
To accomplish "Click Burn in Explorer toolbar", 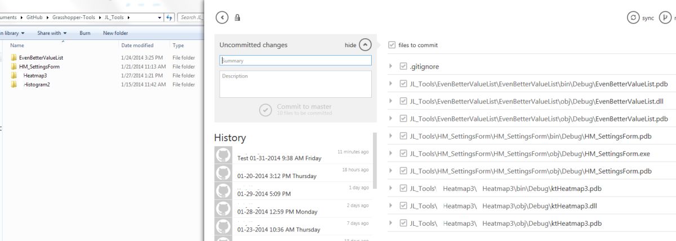I will click(85, 33).
